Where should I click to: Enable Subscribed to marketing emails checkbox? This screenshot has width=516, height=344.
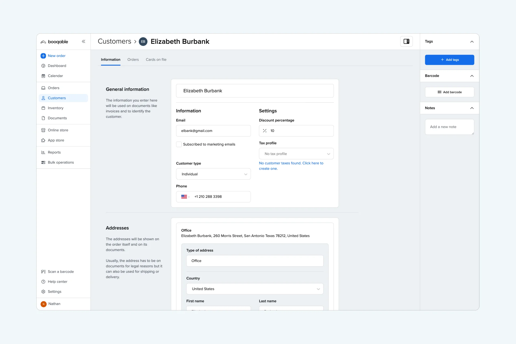click(179, 144)
